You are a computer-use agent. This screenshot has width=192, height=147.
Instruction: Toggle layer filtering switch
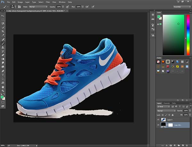tap(190, 106)
